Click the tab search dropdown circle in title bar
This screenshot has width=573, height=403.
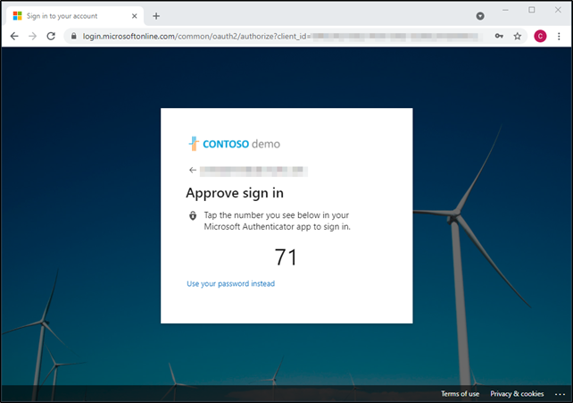tap(480, 15)
